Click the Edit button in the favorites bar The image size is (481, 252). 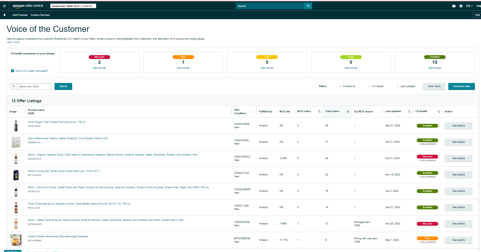pos(477,15)
